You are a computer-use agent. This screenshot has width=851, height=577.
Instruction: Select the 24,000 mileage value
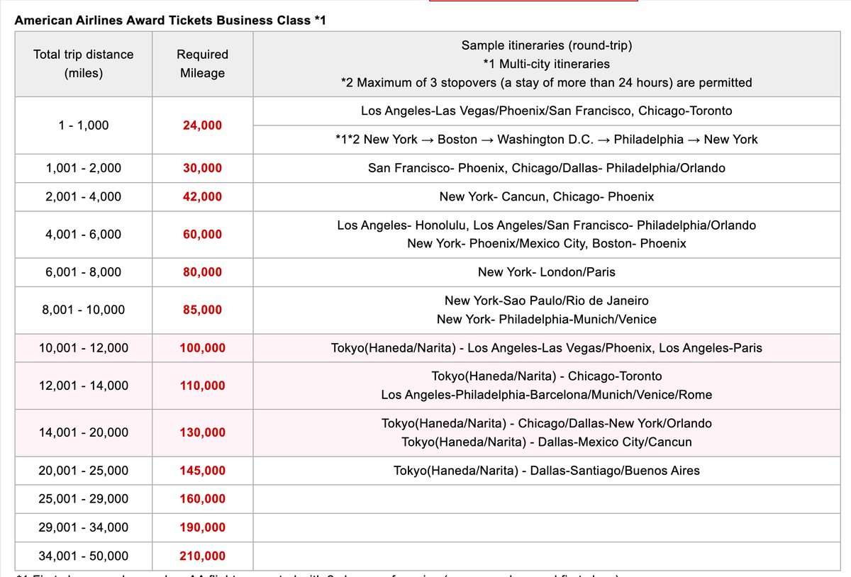click(202, 125)
